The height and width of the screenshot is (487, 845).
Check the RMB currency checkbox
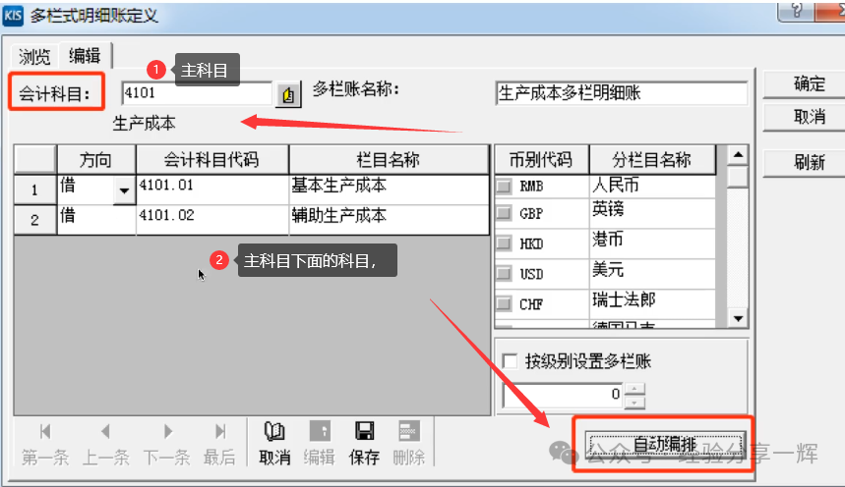click(504, 187)
